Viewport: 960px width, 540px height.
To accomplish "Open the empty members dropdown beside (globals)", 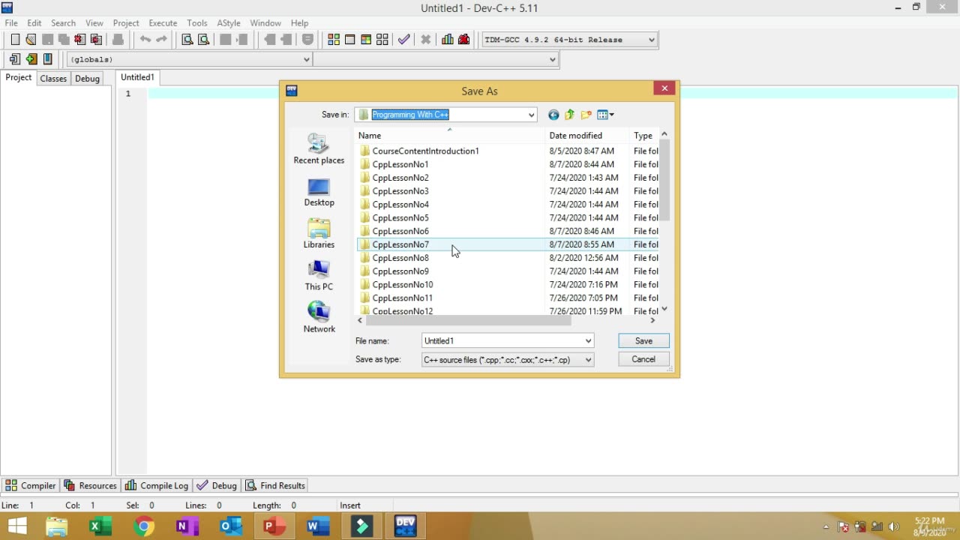I will 436,59.
